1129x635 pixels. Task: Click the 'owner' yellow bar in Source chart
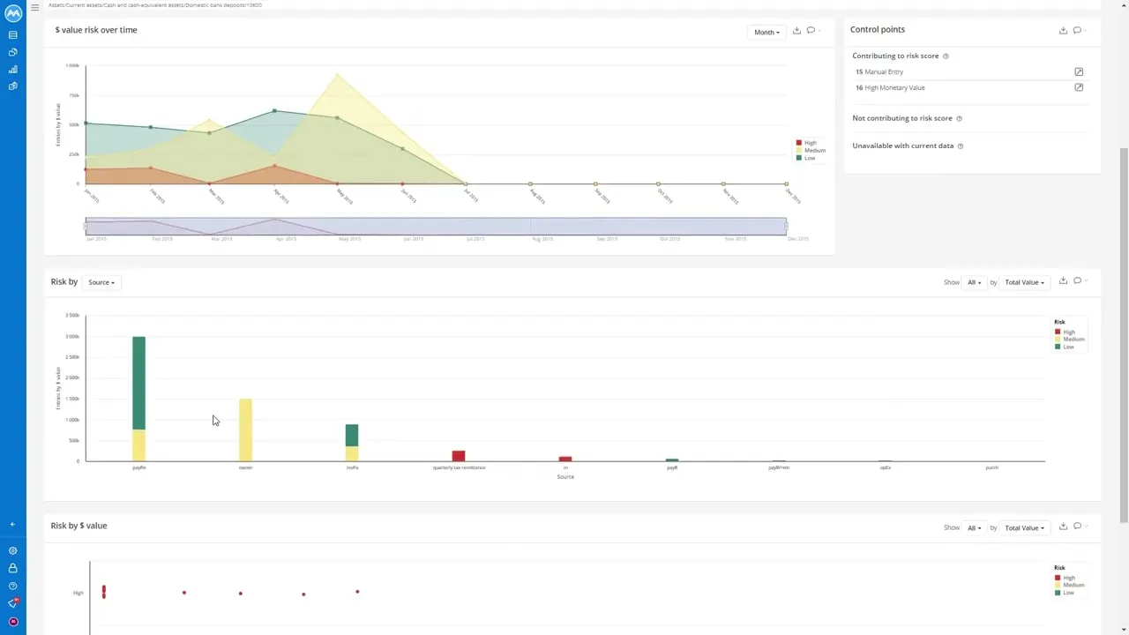pos(245,430)
